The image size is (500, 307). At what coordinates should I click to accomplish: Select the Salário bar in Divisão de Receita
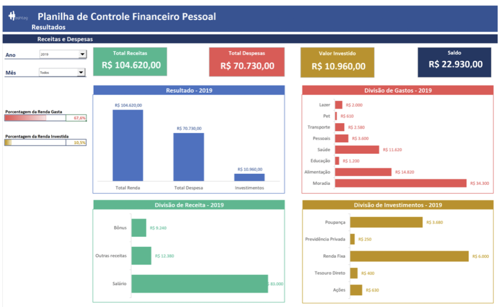point(200,284)
